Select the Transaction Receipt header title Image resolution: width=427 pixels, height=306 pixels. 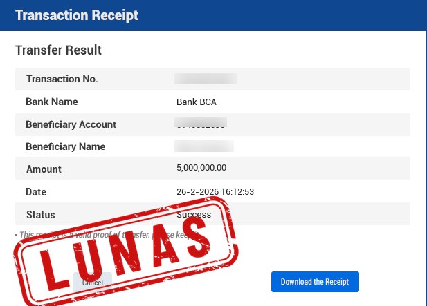coord(77,15)
